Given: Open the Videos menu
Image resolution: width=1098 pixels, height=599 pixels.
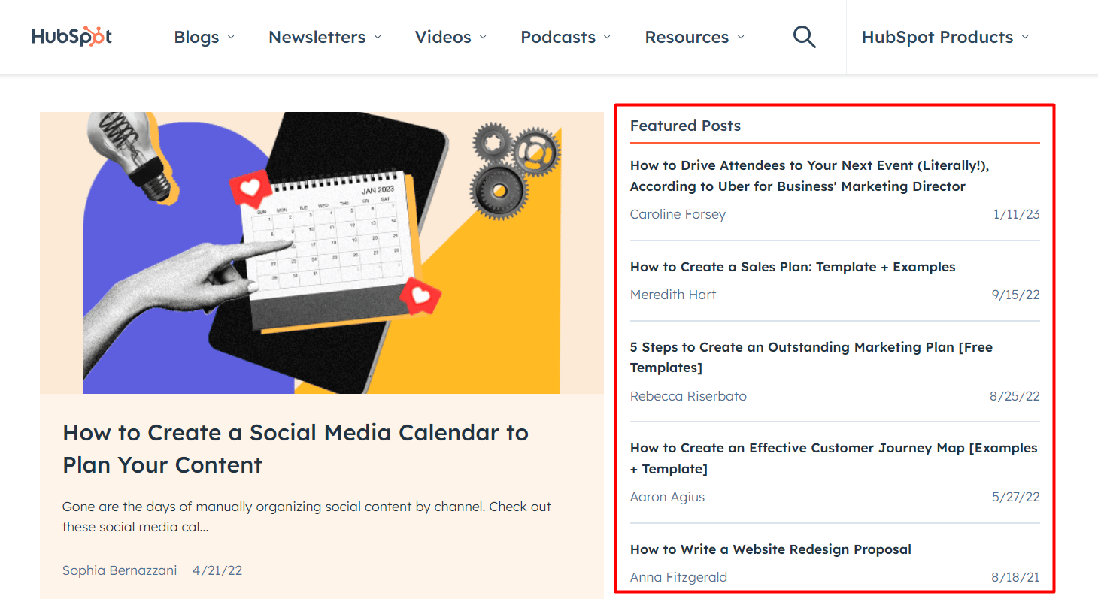Looking at the screenshot, I should point(450,37).
